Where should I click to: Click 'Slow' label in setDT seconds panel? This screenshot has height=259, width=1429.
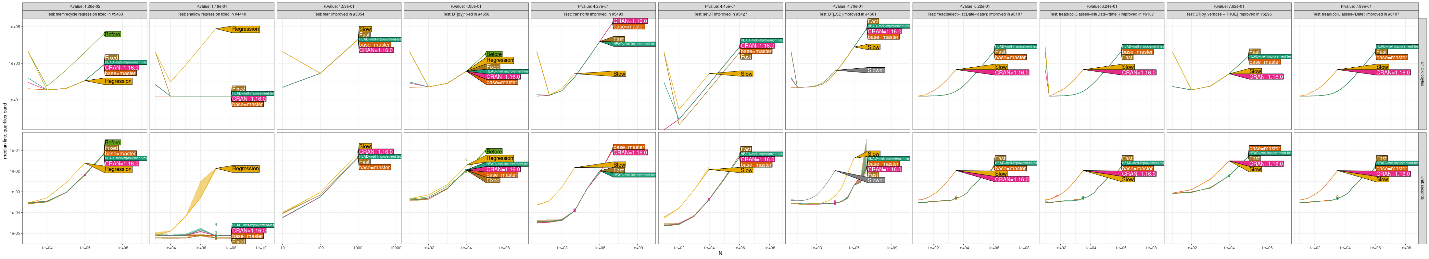tap(747, 170)
